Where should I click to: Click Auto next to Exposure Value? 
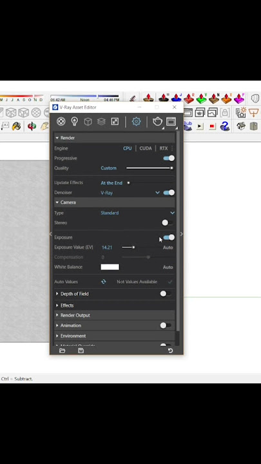click(168, 247)
